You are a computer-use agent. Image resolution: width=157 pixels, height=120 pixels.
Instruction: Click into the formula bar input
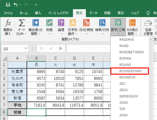click(x=89, y=49)
